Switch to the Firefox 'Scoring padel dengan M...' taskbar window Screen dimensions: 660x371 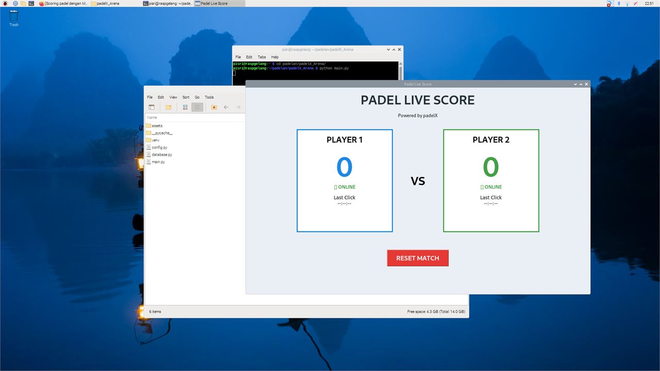pos(63,3)
